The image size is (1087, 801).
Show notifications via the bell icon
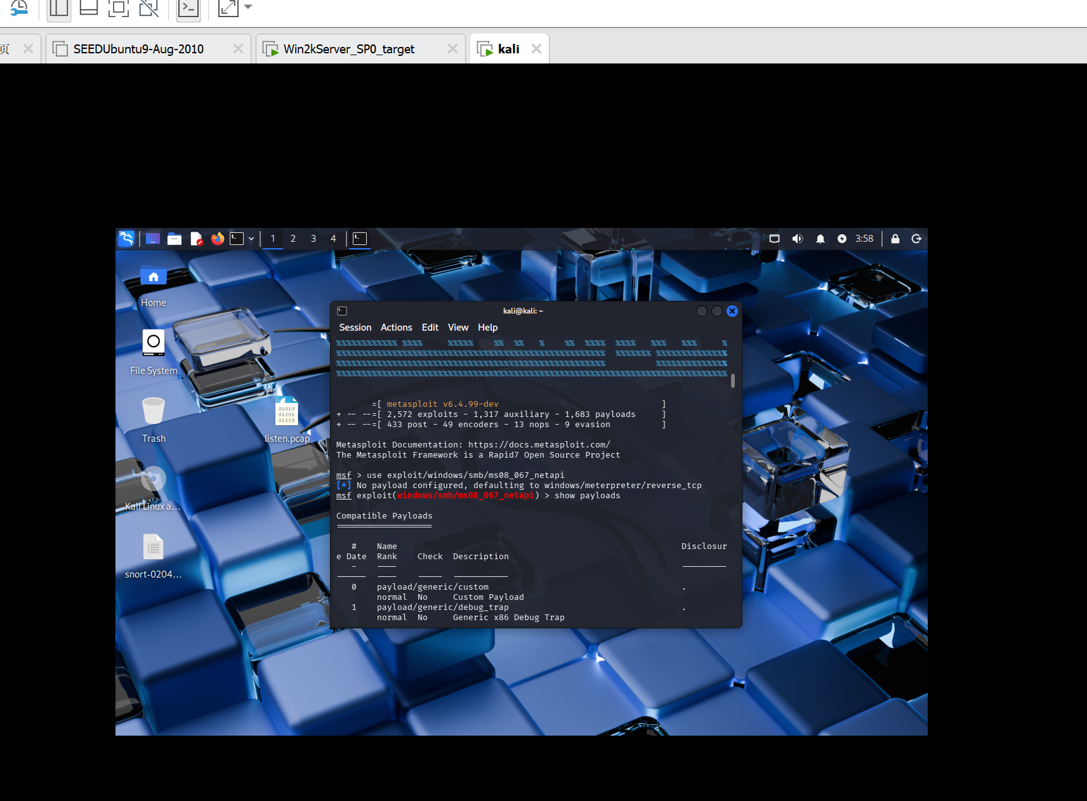pyautogui.click(x=820, y=239)
